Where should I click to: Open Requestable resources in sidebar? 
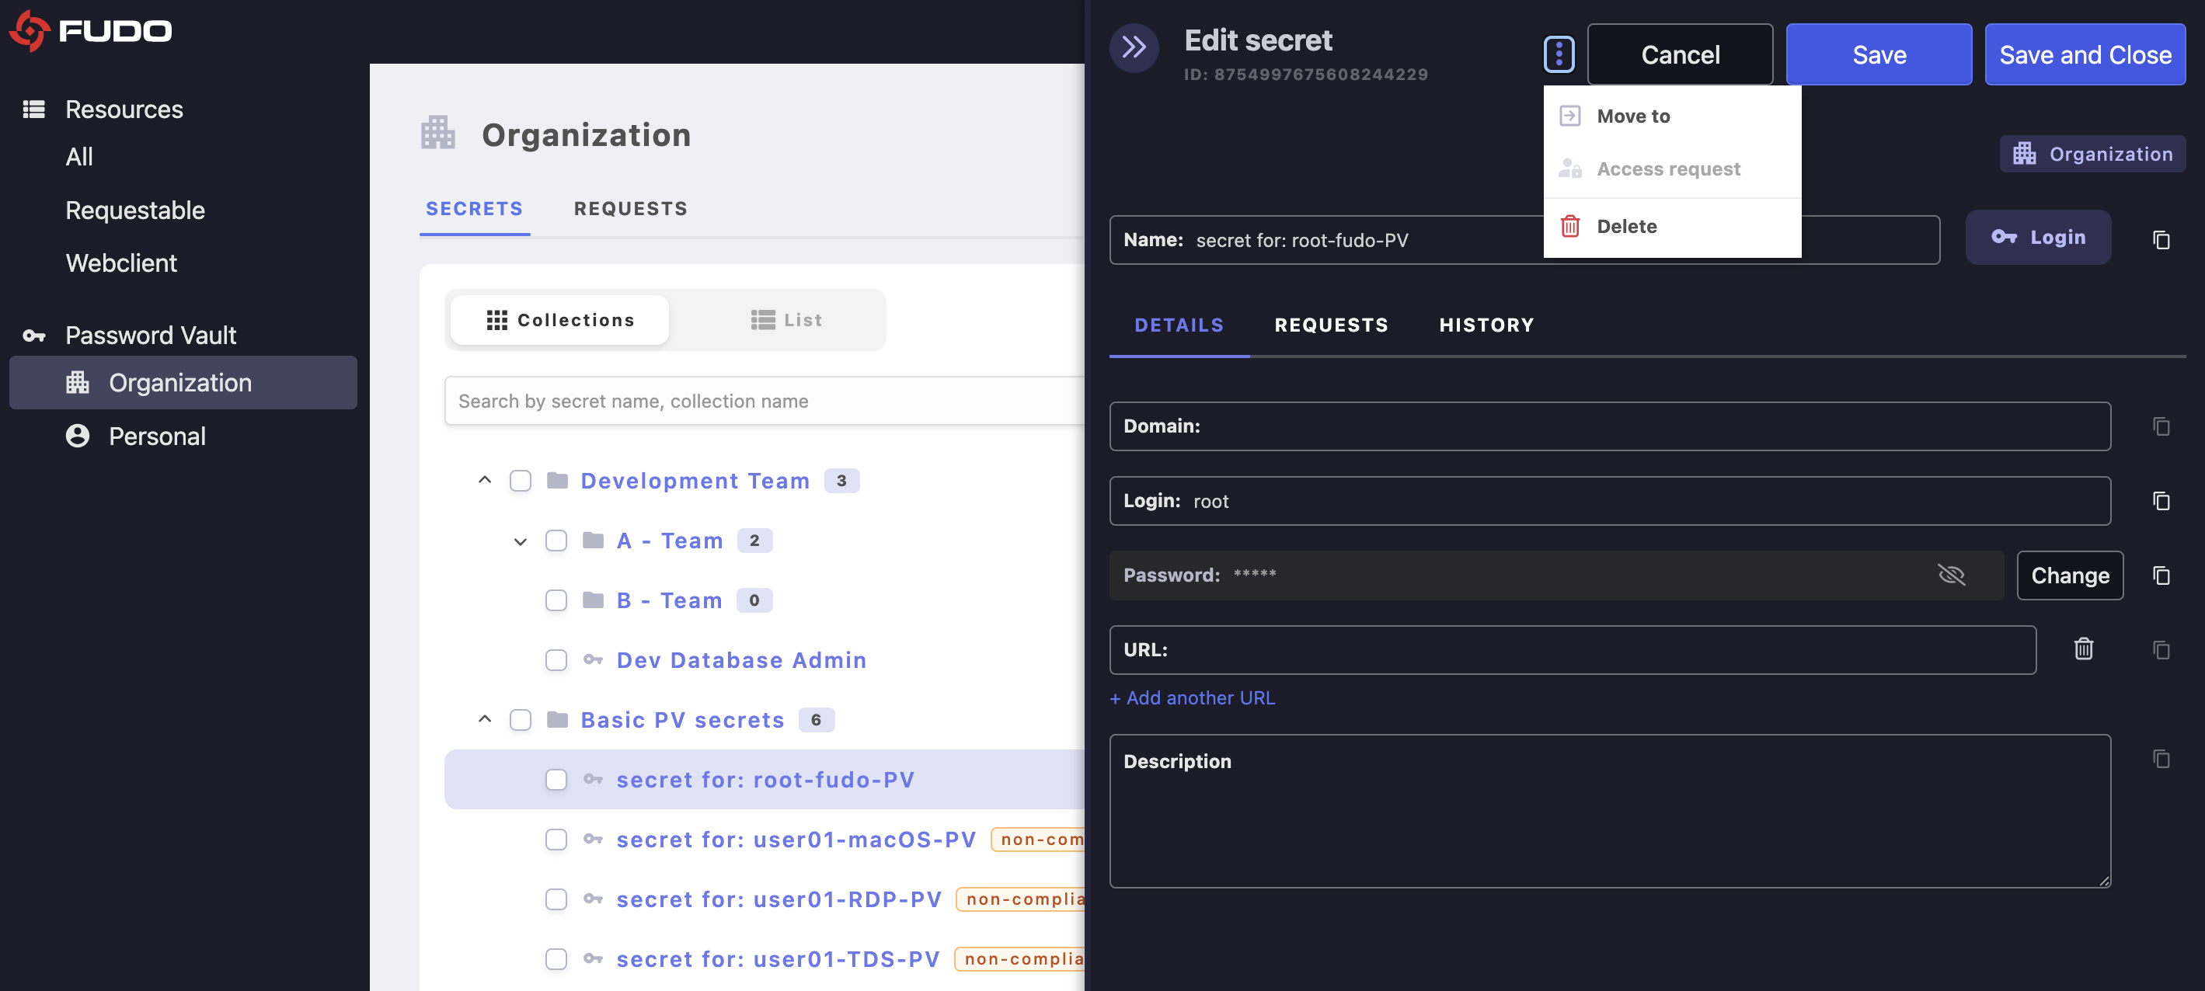135,210
